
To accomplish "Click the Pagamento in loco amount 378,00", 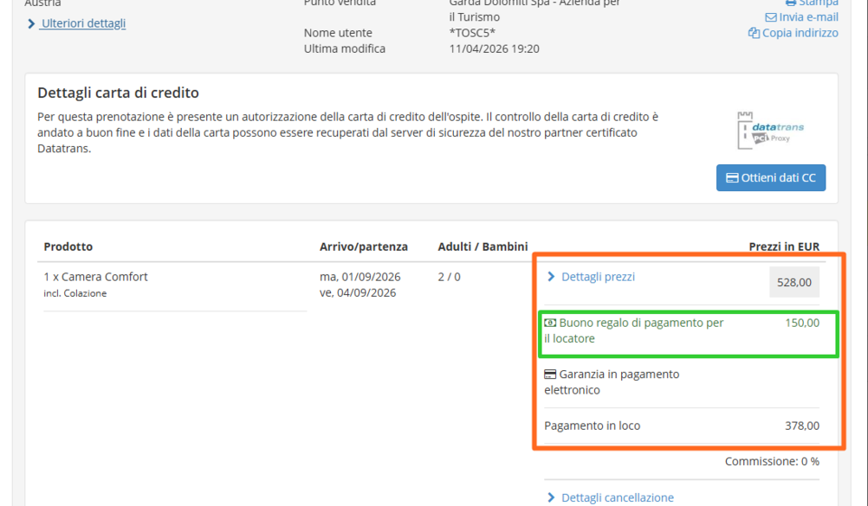I will coord(801,426).
